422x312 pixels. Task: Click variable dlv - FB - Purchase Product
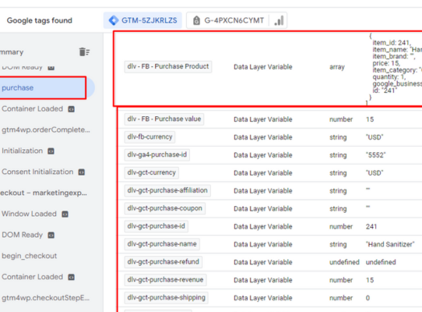click(168, 66)
